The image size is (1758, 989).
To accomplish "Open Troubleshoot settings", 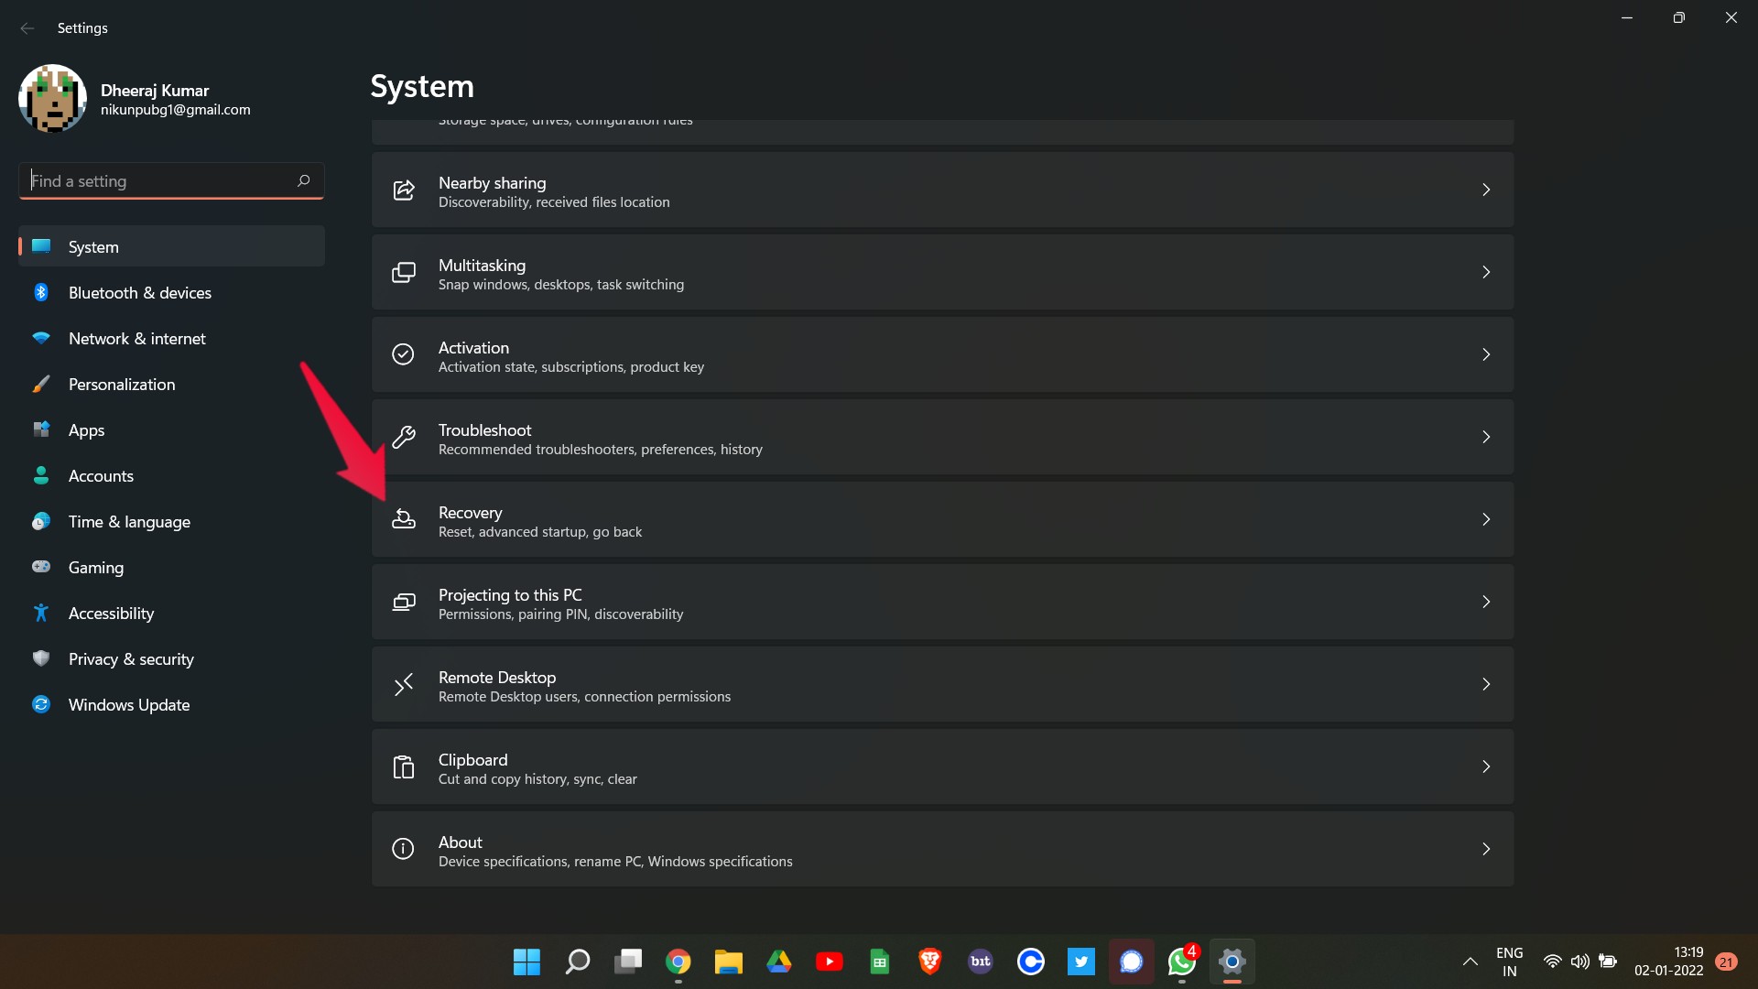I will (942, 437).
